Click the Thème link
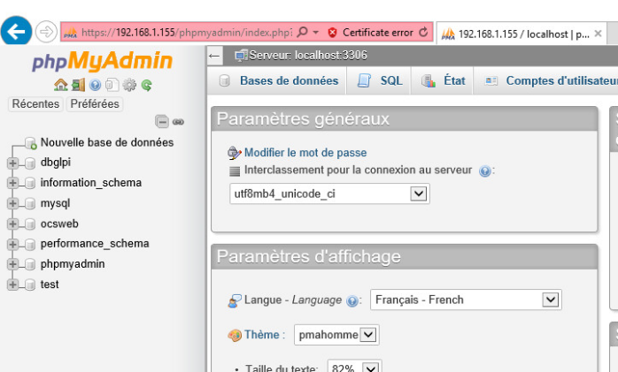618x372 pixels. (262, 335)
